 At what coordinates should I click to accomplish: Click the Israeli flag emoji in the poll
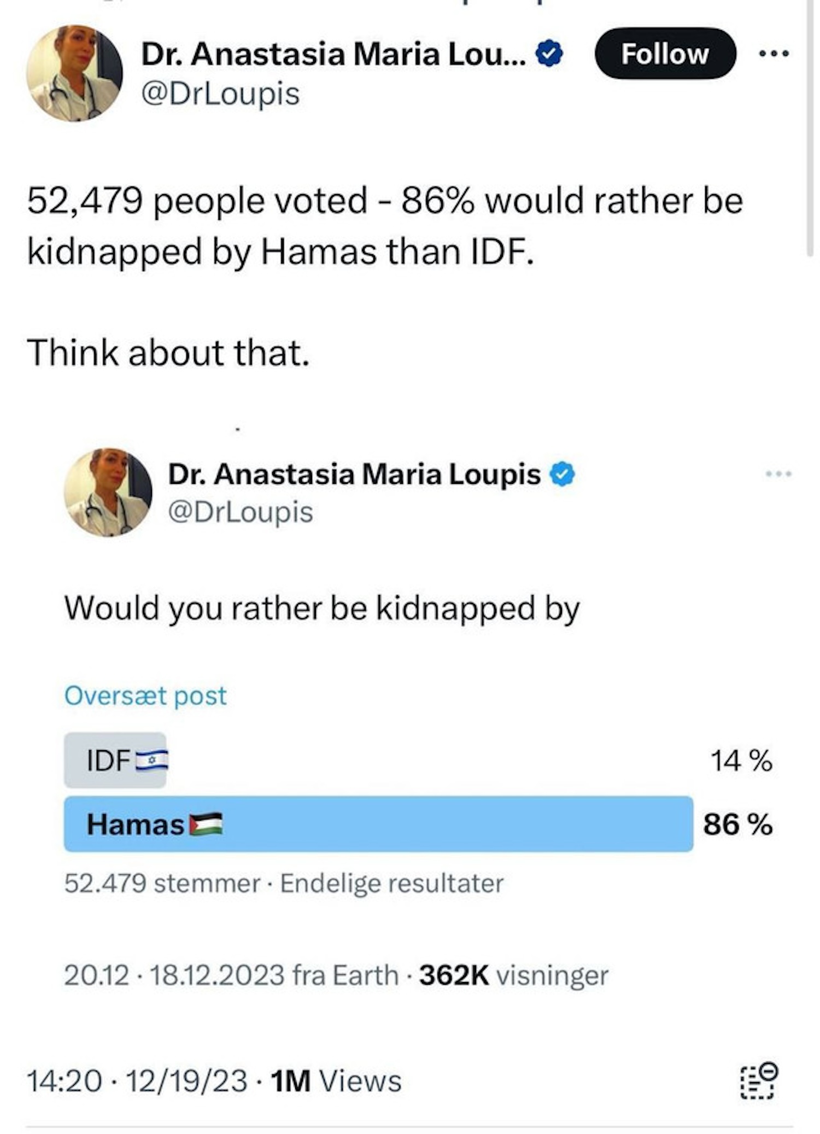pos(152,761)
